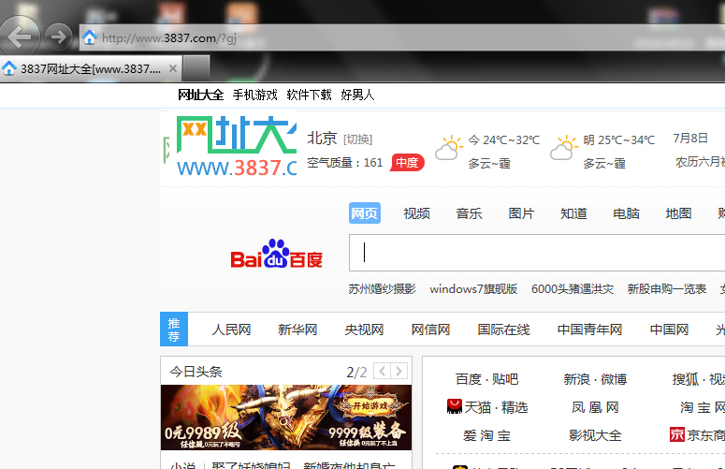Open 手机游戏 in top navigation
The width and height of the screenshot is (725, 469).
(254, 95)
